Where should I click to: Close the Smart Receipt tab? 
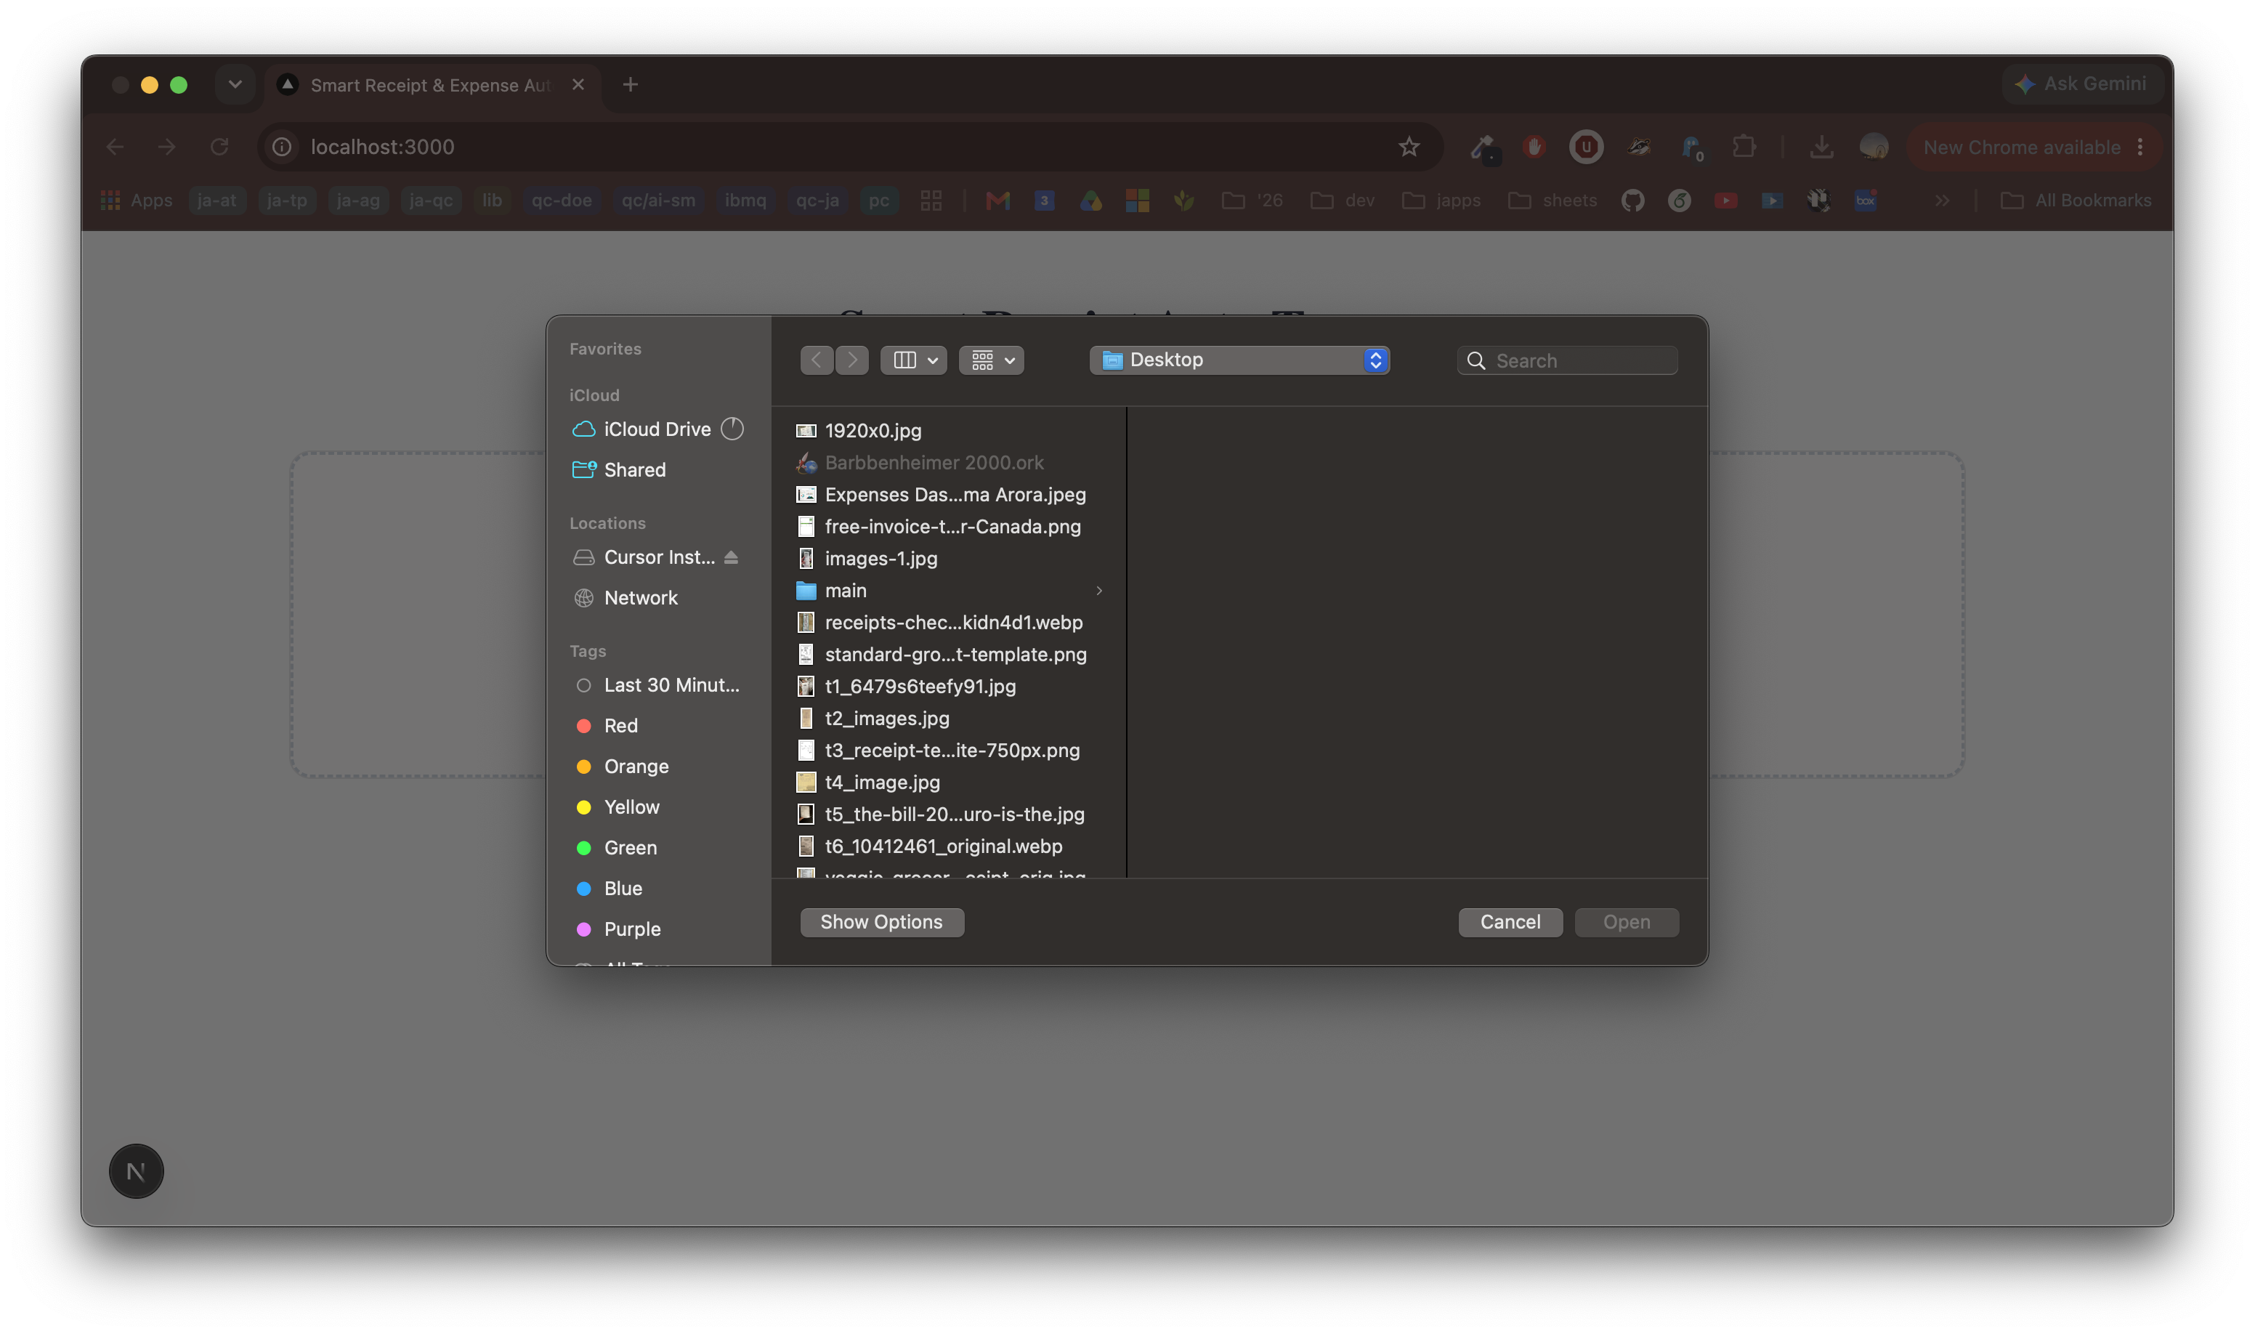pyautogui.click(x=578, y=84)
